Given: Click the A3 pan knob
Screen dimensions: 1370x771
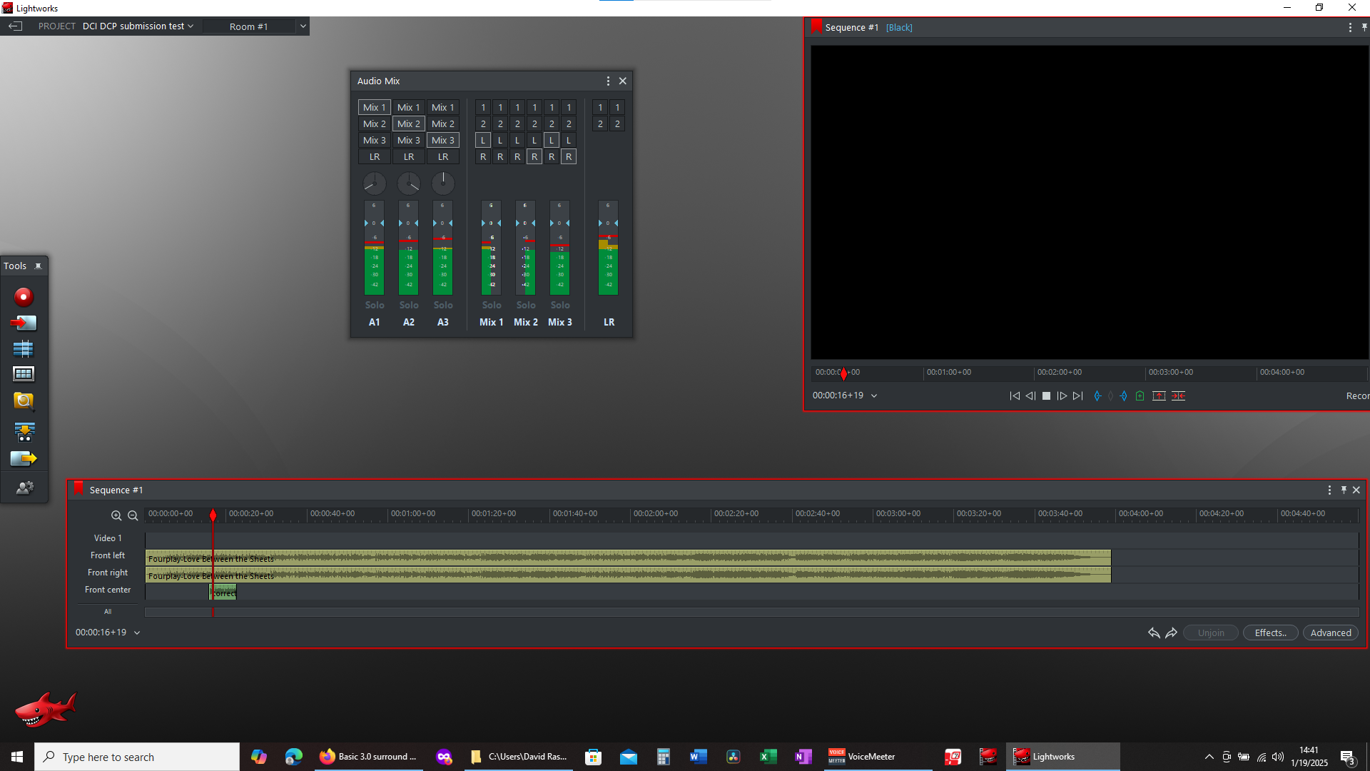Looking at the screenshot, I should click(443, 183).
